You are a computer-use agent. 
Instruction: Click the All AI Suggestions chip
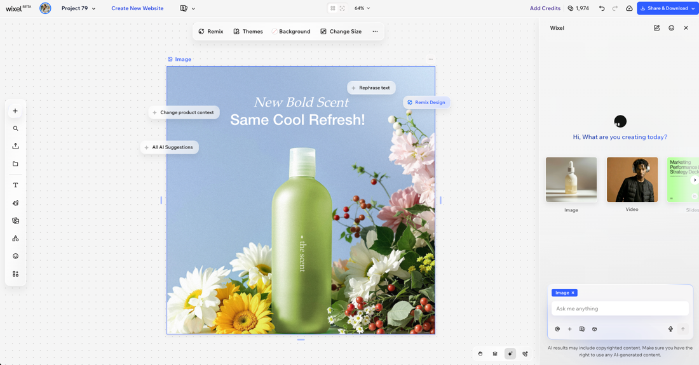coord(170,147)
